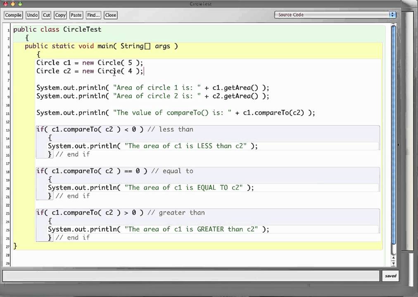Screen dimensions: 418x297
Task: Click 'public class CircleTest' text
Action: (x=57, y=30)
